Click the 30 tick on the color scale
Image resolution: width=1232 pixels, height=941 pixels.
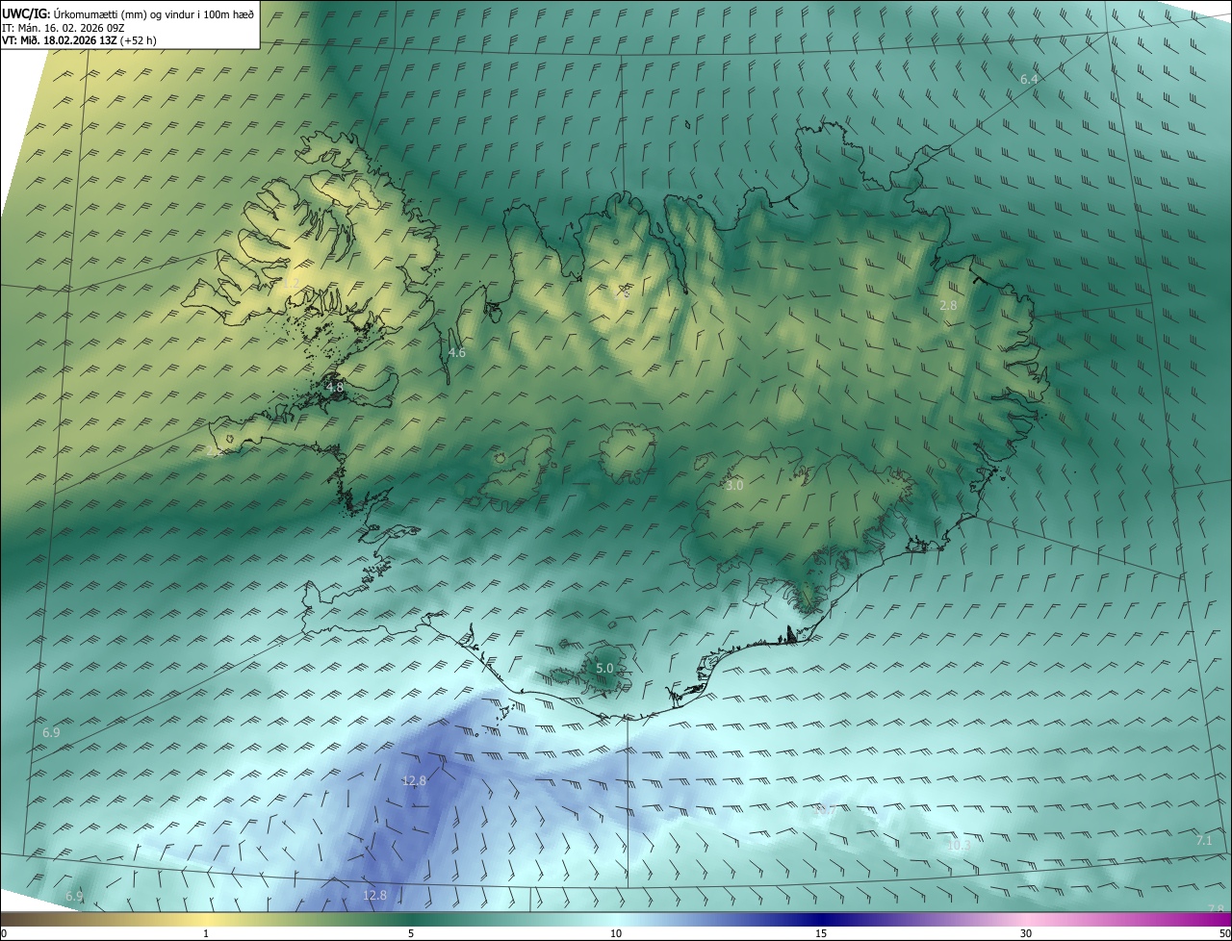point(1026,933)
